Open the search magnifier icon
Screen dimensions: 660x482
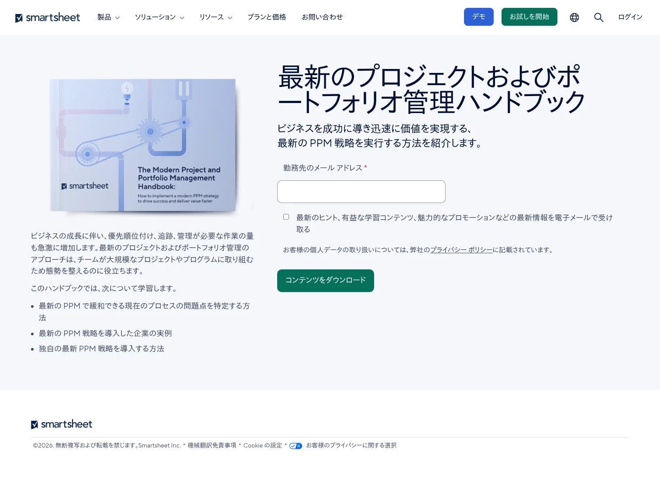tap(599, 17)
